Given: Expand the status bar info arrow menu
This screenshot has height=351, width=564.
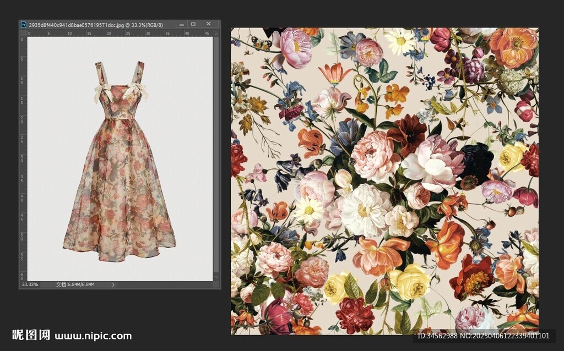Looking at the screenshot, I should click(x=113, y=284).
